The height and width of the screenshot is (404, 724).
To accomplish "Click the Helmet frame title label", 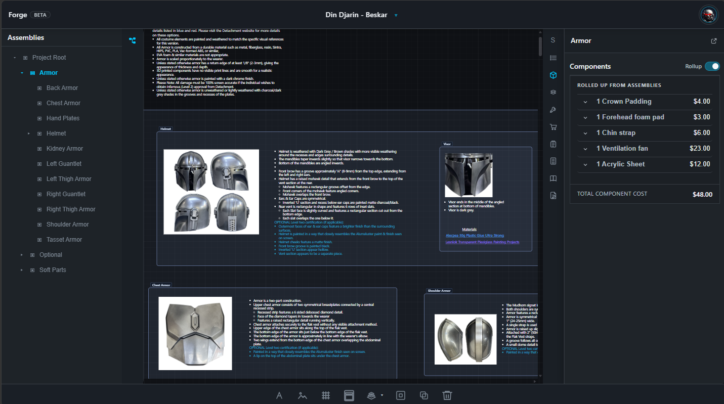I will pyautogui.click(x=166, y=129).
